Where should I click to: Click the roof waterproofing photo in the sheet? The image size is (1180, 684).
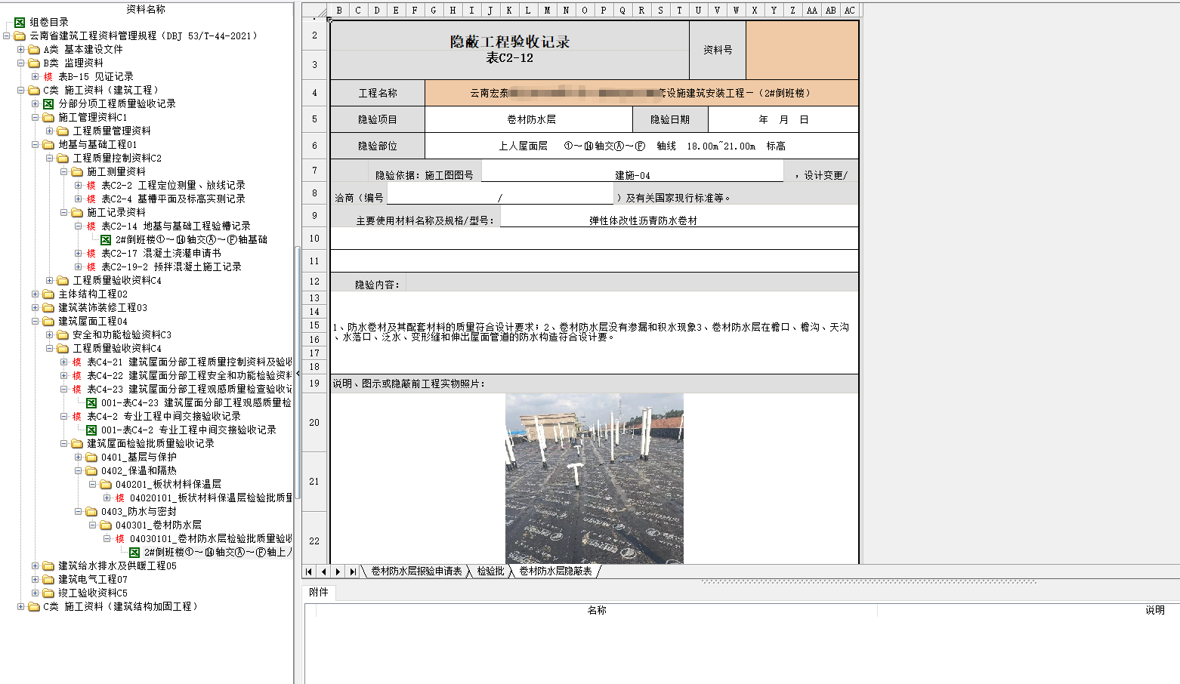(x=595, y=479)
